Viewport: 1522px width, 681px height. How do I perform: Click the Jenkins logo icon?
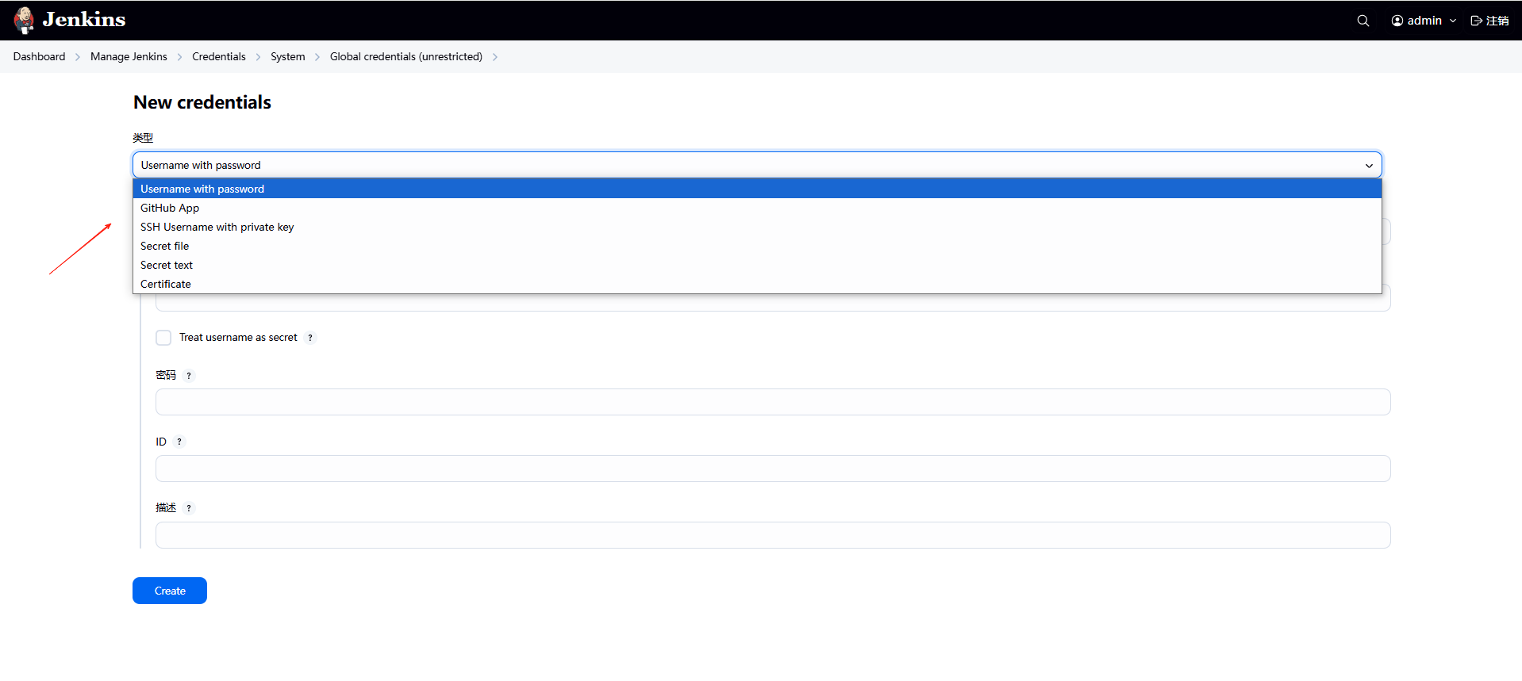pos(25,21)
